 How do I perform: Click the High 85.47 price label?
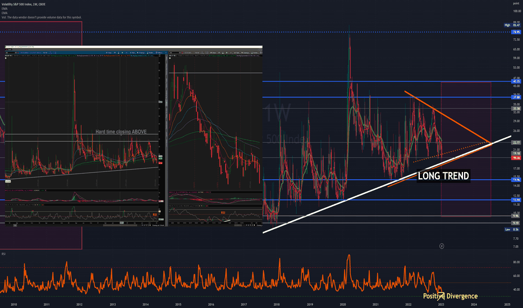[512, 25]
